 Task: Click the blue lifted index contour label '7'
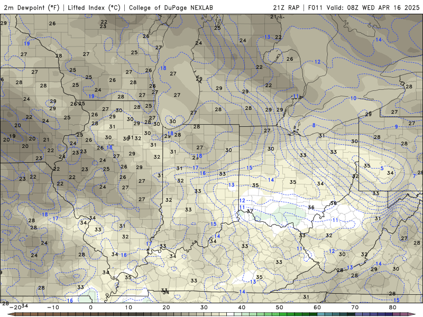[415, 176]
